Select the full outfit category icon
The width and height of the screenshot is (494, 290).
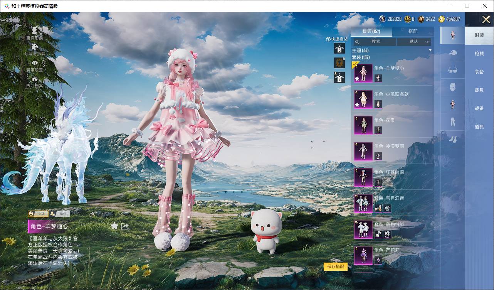[x=453, y=35]
